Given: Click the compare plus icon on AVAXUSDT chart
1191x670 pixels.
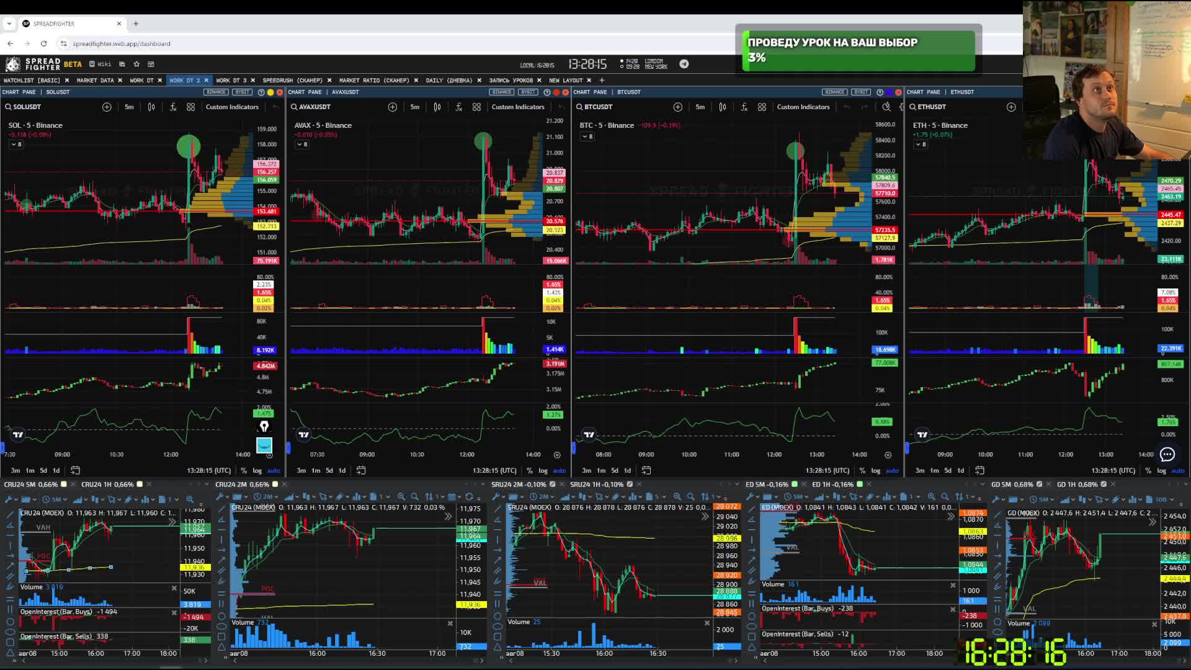Looking at the screenshot, I should (393, 107).
